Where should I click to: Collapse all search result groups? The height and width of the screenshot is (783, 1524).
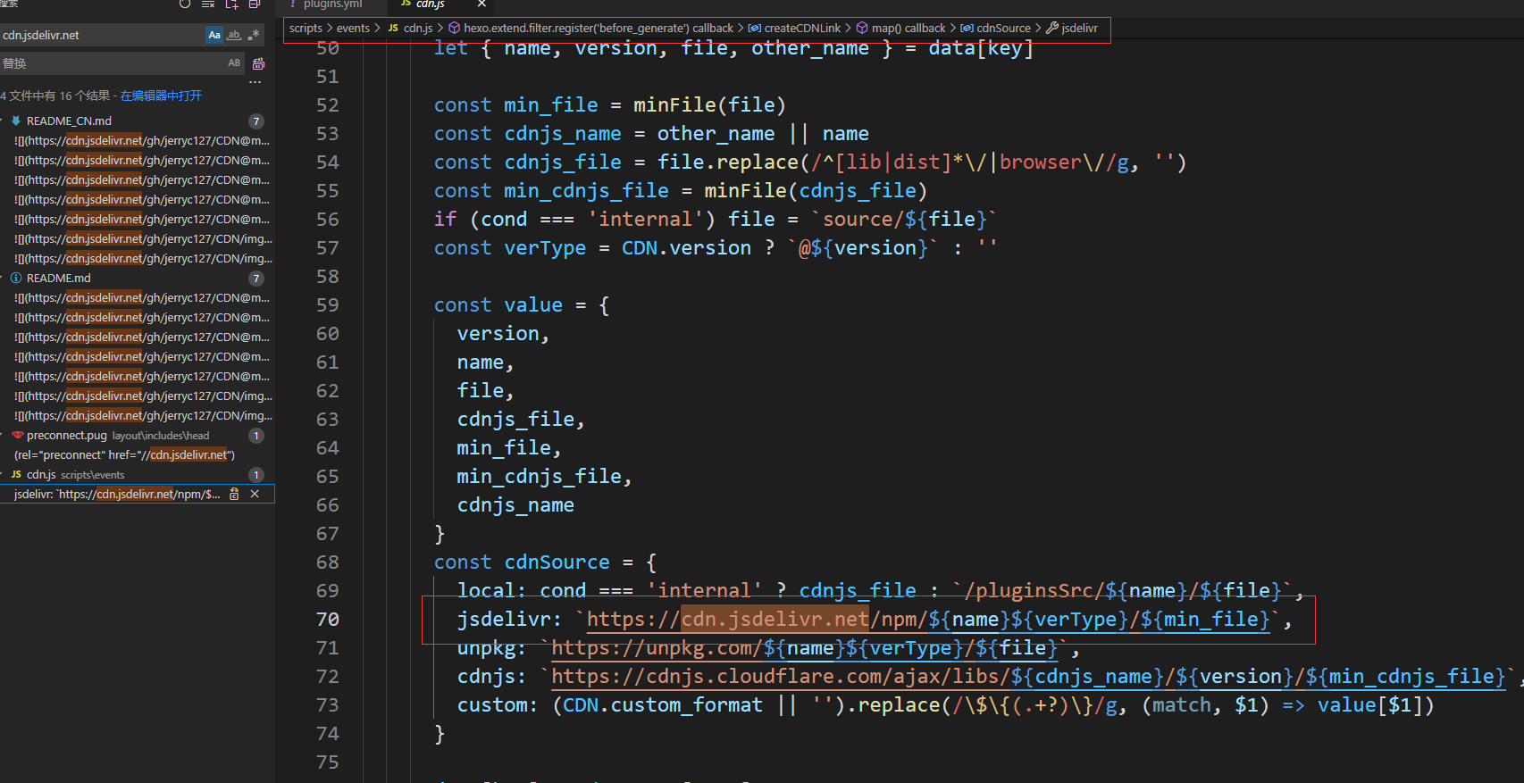255,4
